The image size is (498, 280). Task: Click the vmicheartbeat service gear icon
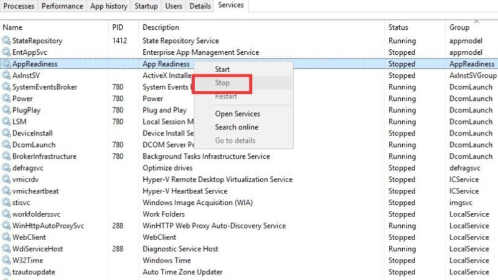tap(6, 191)
